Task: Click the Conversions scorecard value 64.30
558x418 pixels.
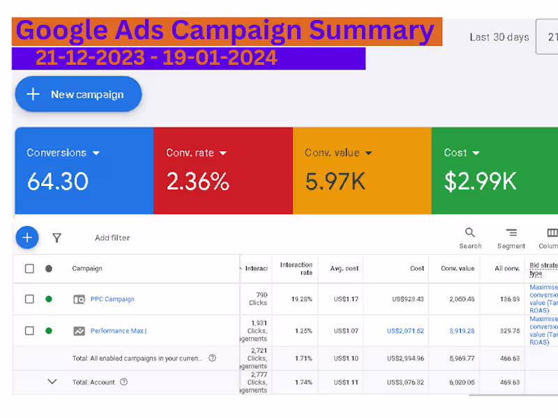Action: tap(58, 181)
